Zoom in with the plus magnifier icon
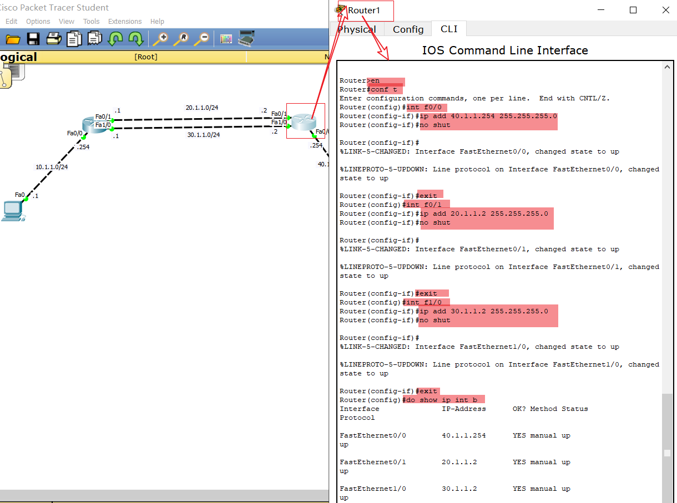This screenshot has height=503, width=677. point(161,39)
